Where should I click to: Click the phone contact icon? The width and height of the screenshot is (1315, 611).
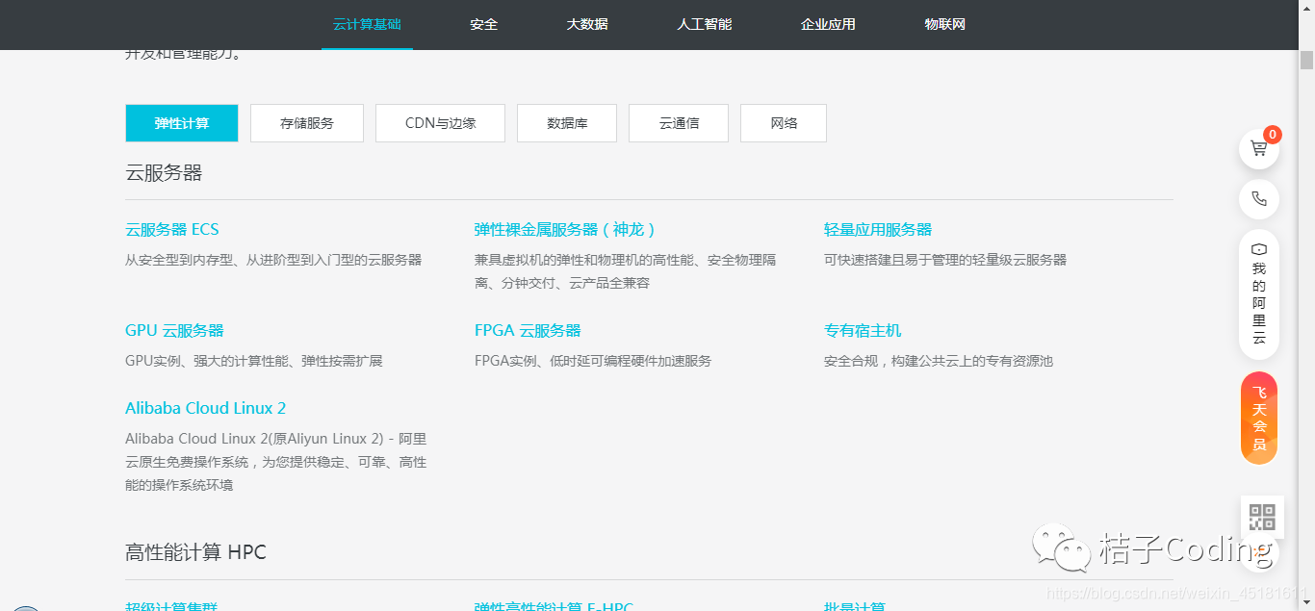click(x=1258, y=199)
